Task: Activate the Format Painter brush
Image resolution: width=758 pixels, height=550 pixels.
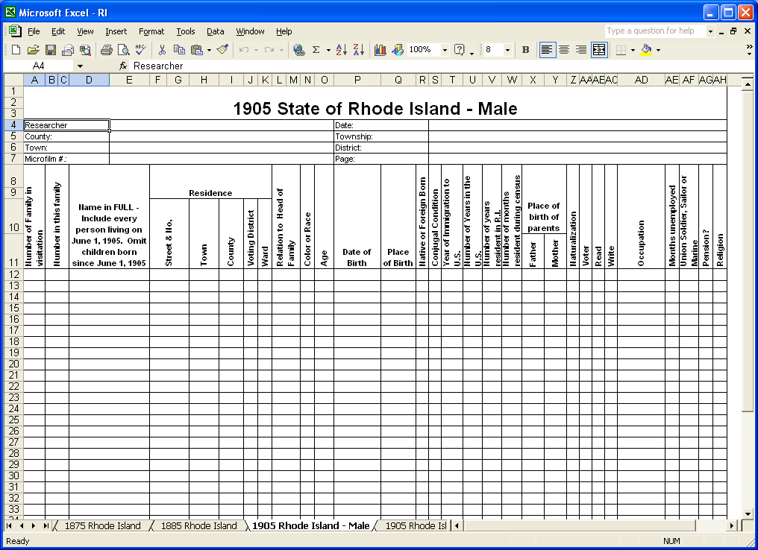Action: [222, 50]
